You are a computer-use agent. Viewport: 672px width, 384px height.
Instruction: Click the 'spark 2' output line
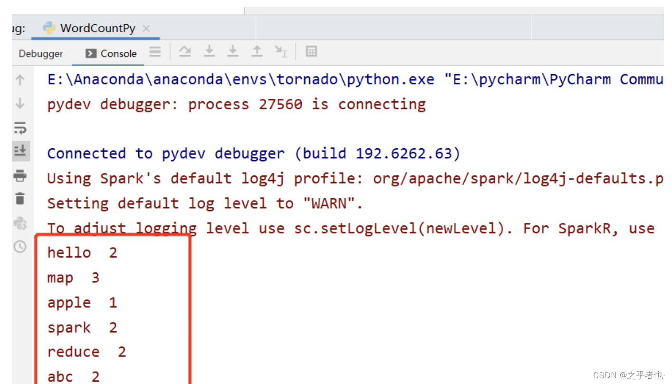pos(82,327)
